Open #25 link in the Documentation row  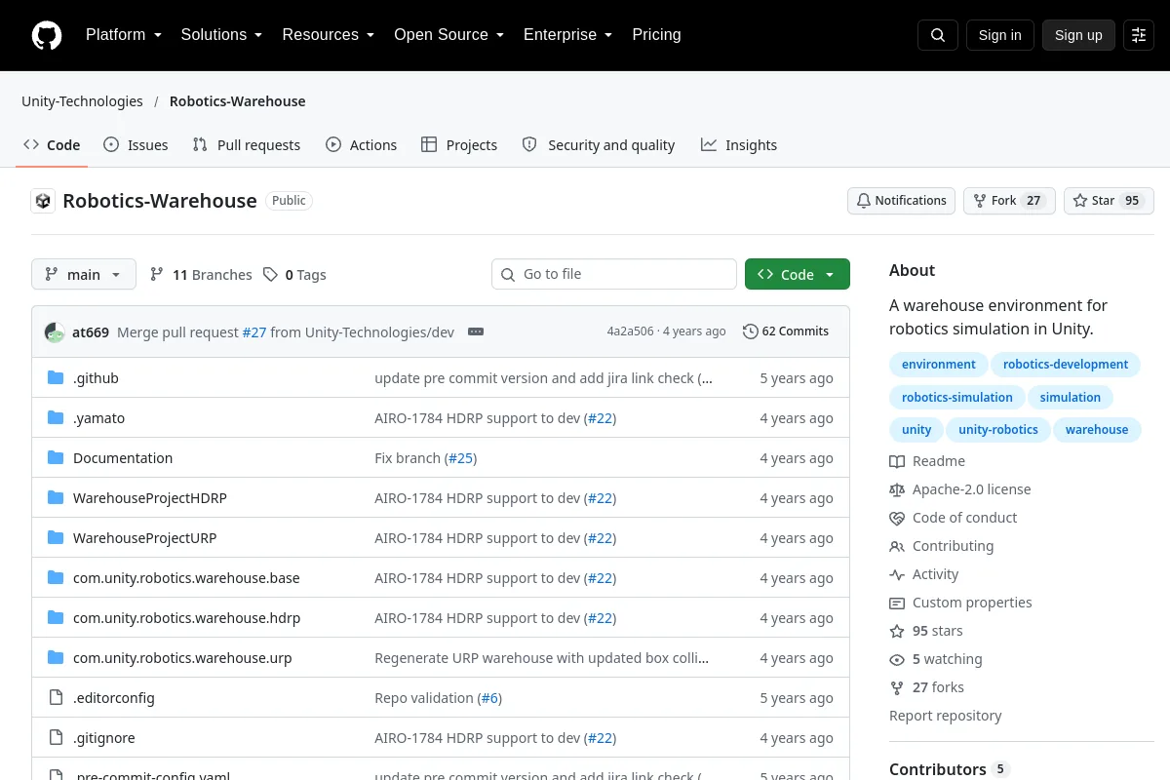(461, 458)
